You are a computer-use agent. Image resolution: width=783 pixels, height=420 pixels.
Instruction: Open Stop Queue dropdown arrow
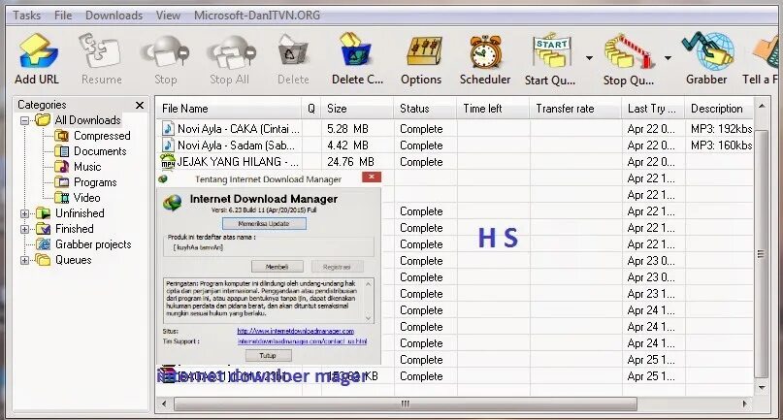(668, 58)
